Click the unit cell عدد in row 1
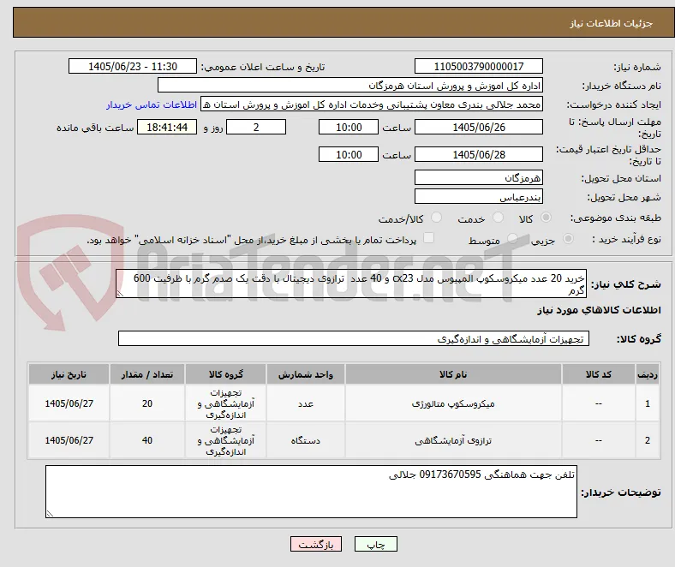 [x=306, y=403]
